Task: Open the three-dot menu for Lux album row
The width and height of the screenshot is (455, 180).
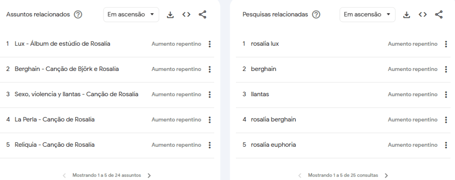Action: coord(210,44)
